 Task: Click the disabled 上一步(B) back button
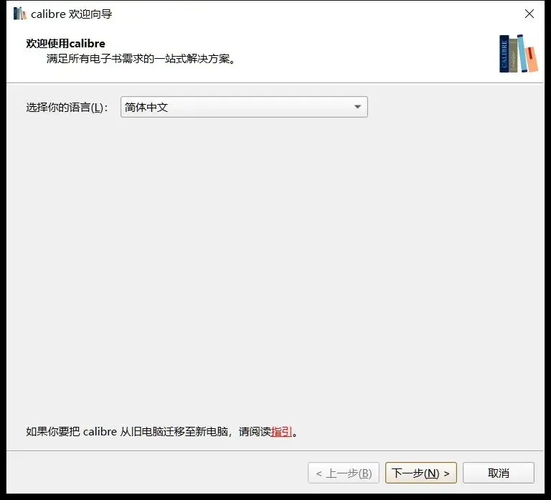(344, 473)
